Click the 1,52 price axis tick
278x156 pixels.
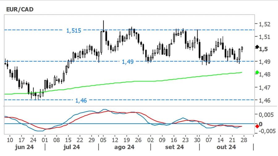coord(265,24)
